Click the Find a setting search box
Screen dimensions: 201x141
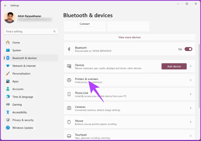31,31
